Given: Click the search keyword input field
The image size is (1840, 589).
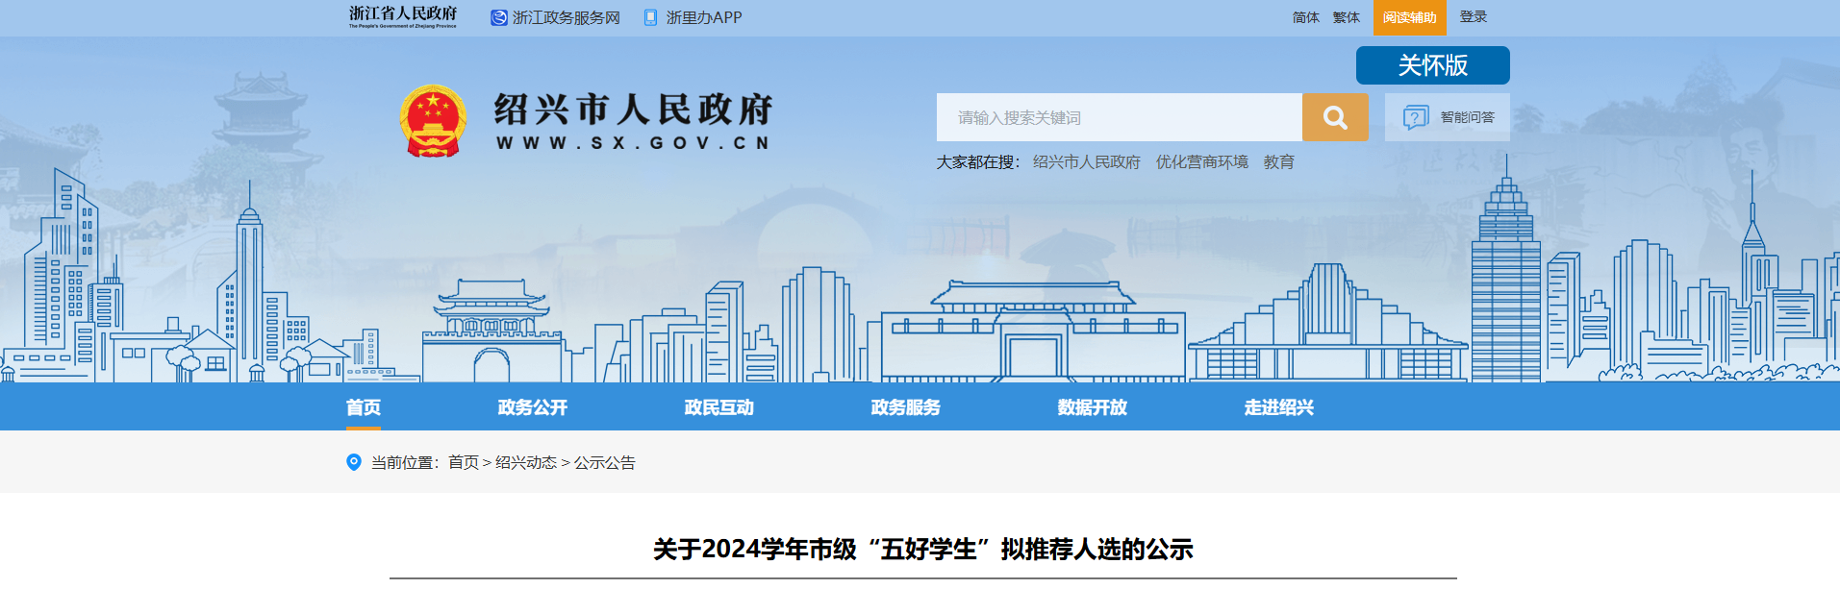Looking at the screenshot, I should [1119, 117].
